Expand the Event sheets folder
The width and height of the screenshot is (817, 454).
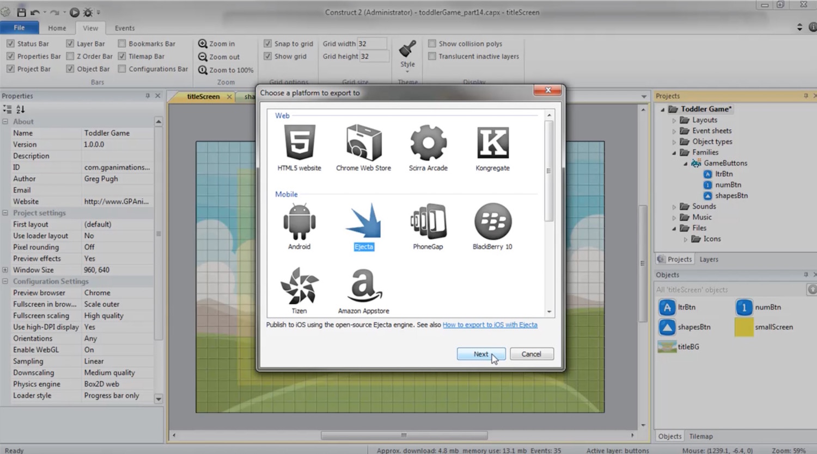click(x=674, y=131)
